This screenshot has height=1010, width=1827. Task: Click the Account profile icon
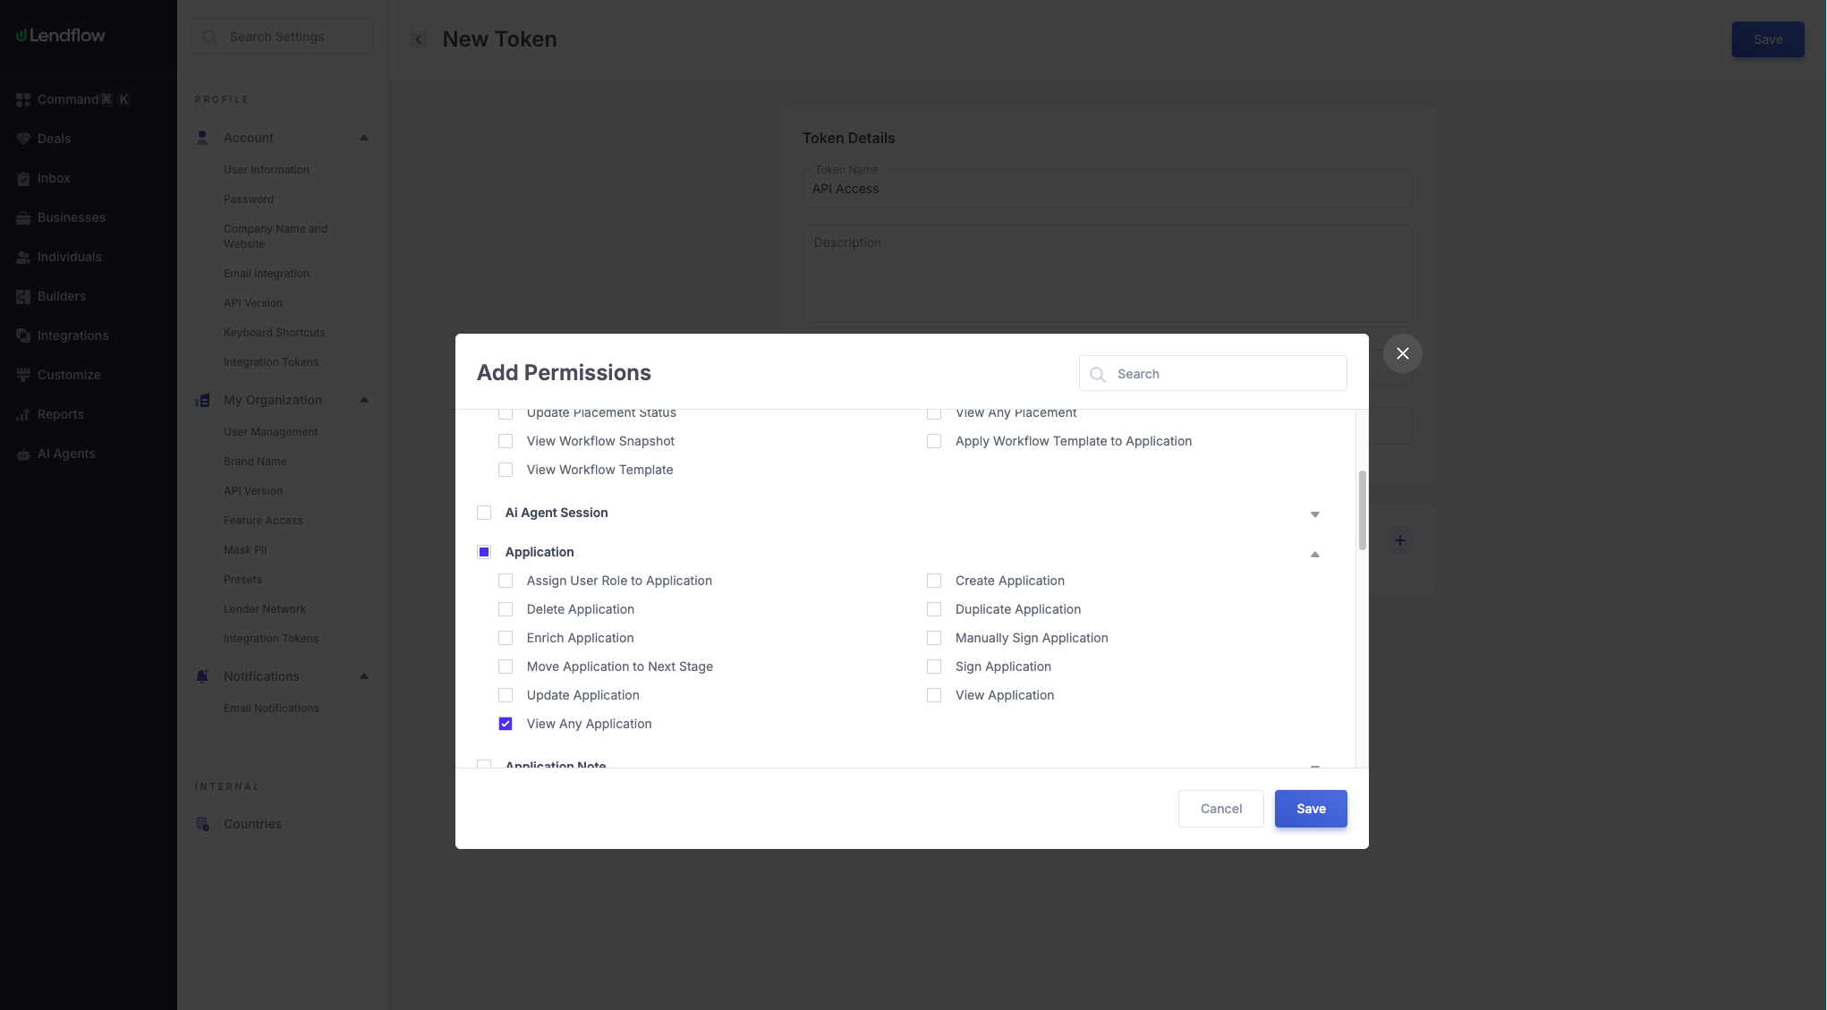pyautogui.click(x=202, y=138)
